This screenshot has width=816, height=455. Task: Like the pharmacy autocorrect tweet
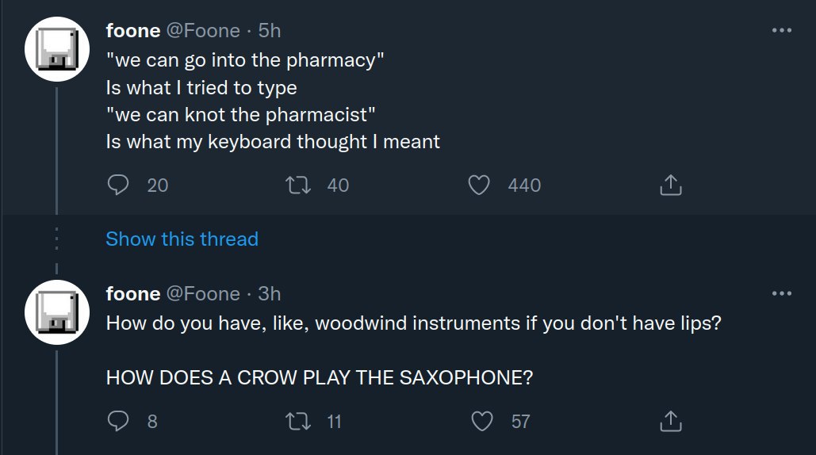[x=478, y=185]
